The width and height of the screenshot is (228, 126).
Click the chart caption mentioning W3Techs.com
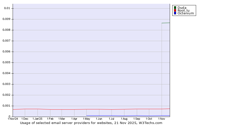[91, 123]
